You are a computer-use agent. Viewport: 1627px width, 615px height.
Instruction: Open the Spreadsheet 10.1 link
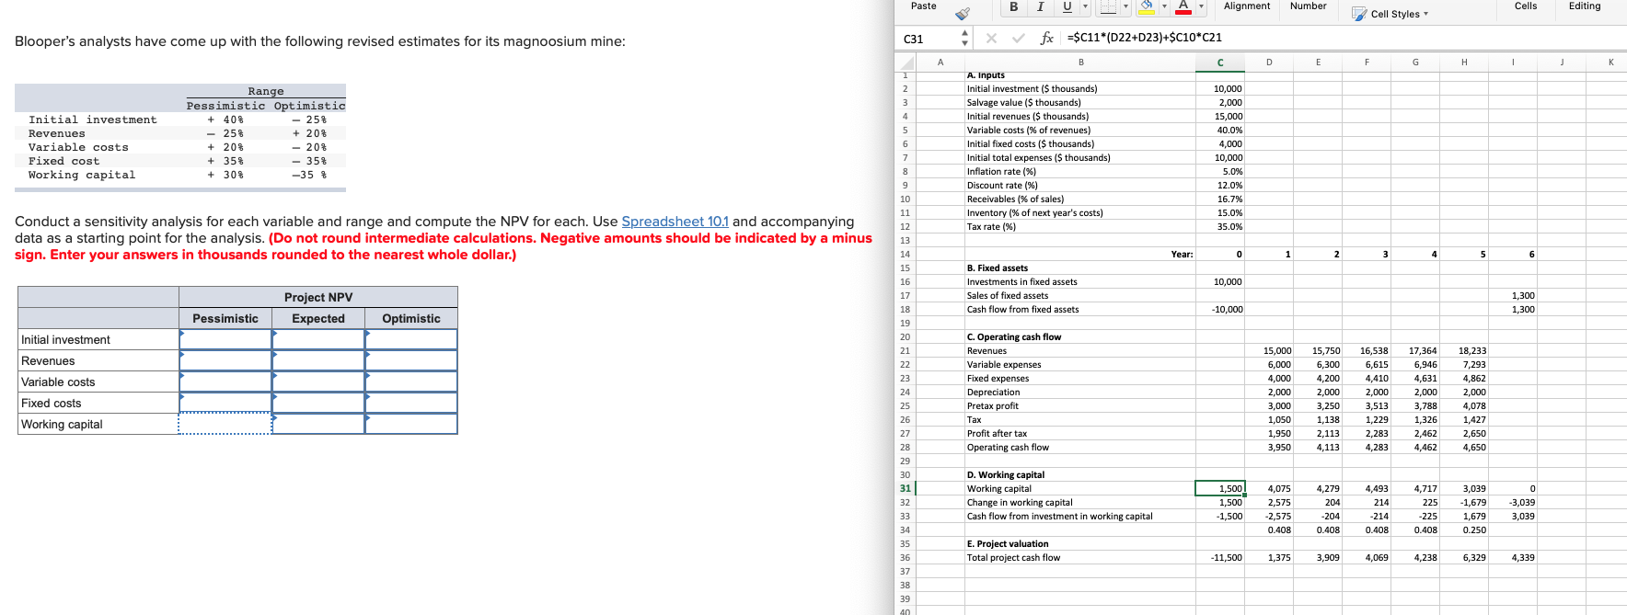tap(675, 222)
